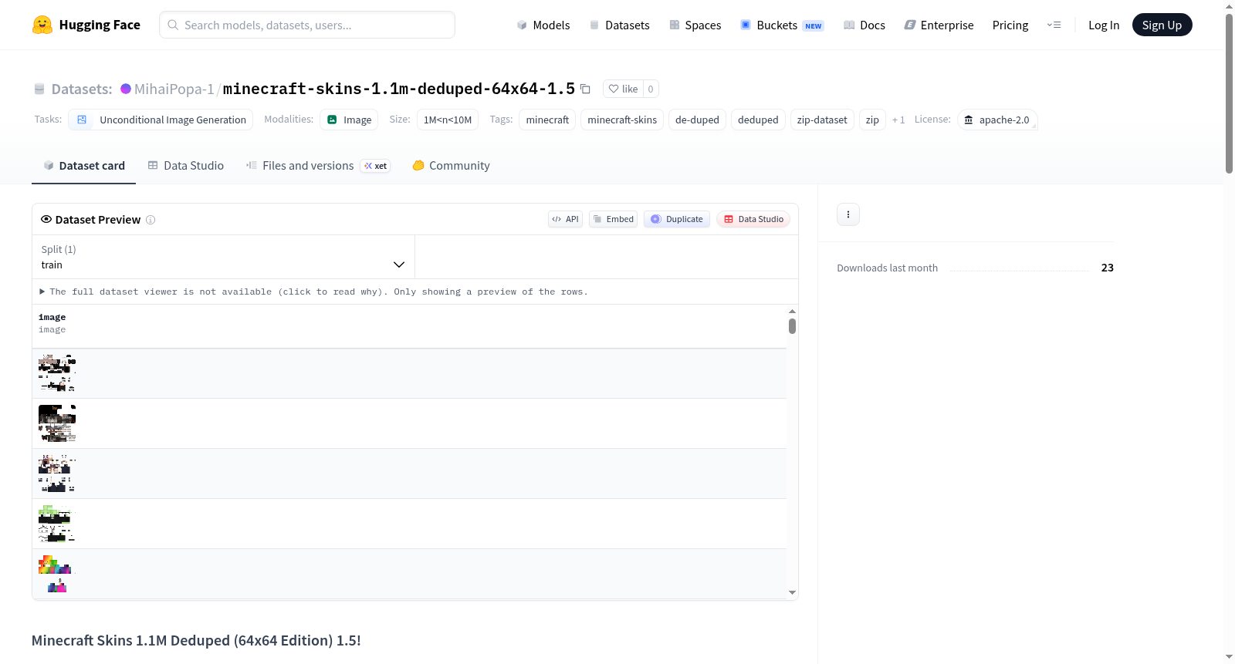Click the Datasets: breadcrumb label
This screenshot has height=664, width=1235.
coord(82,89)
